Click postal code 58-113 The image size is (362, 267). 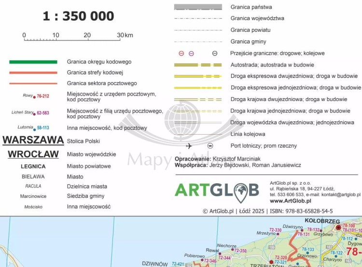(x=43, y=128)
